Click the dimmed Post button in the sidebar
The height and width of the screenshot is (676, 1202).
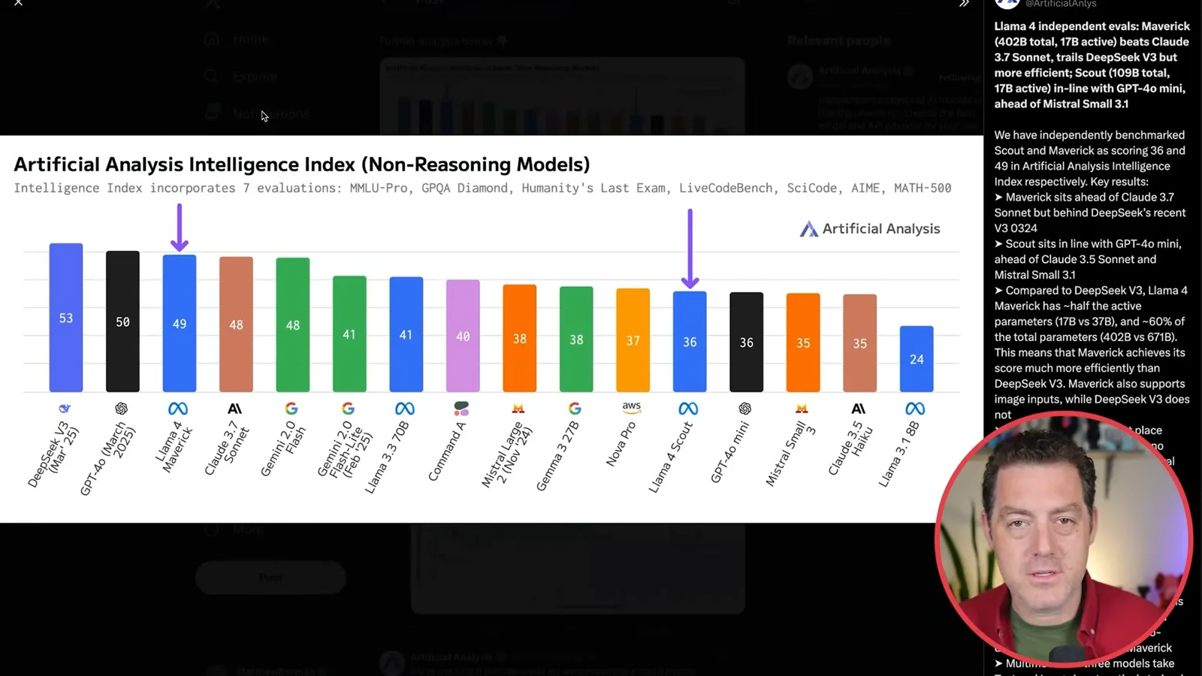270,578
